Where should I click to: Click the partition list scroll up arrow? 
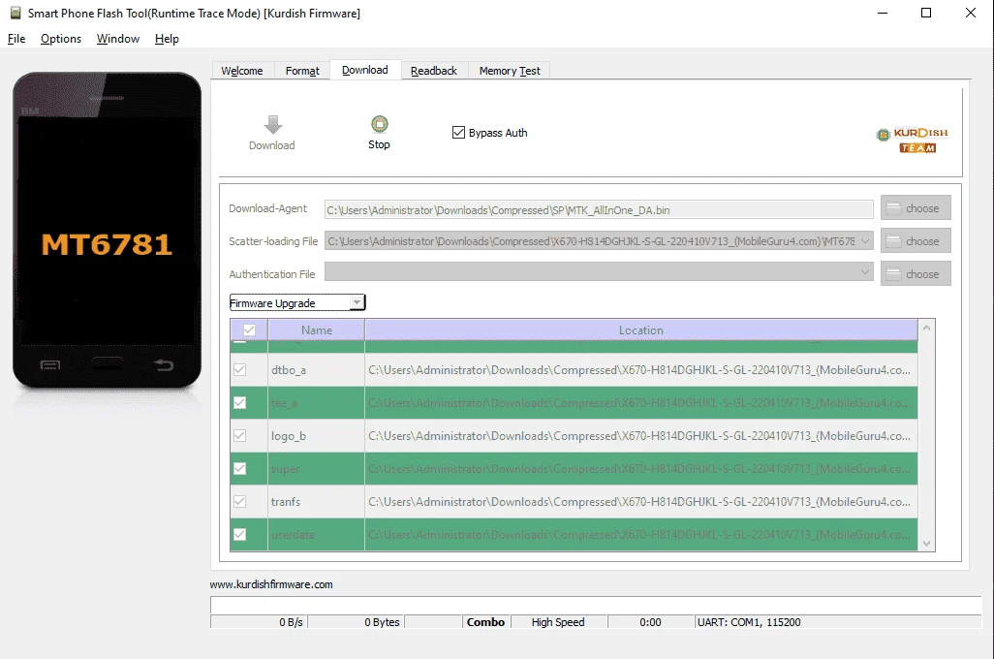point(927,328)
